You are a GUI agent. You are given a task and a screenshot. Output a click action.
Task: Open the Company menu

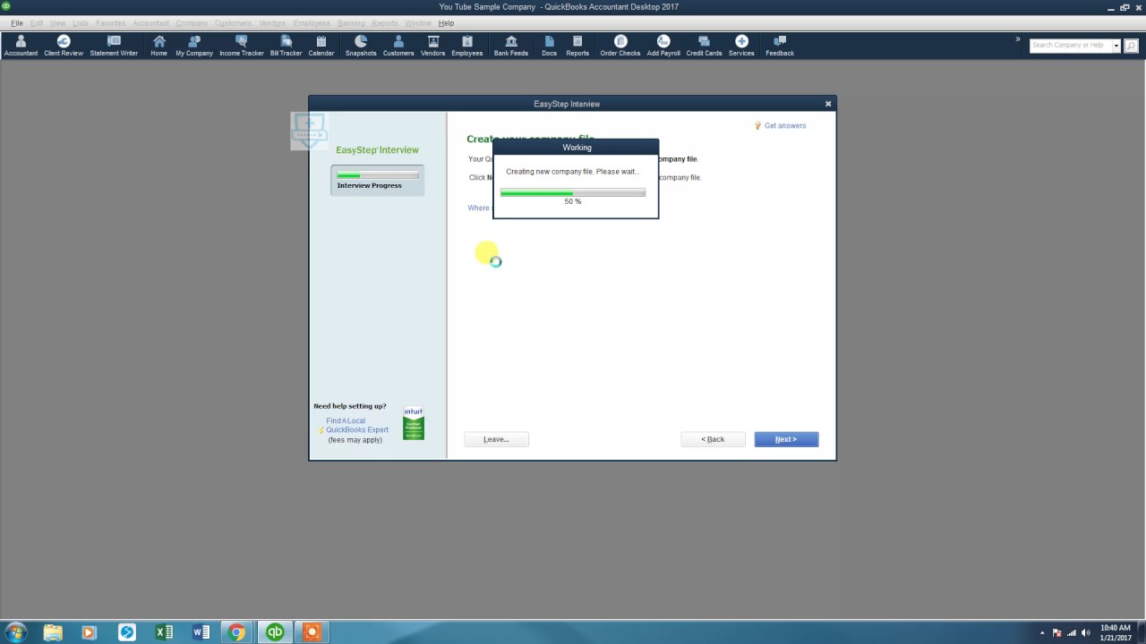point(192,22)
